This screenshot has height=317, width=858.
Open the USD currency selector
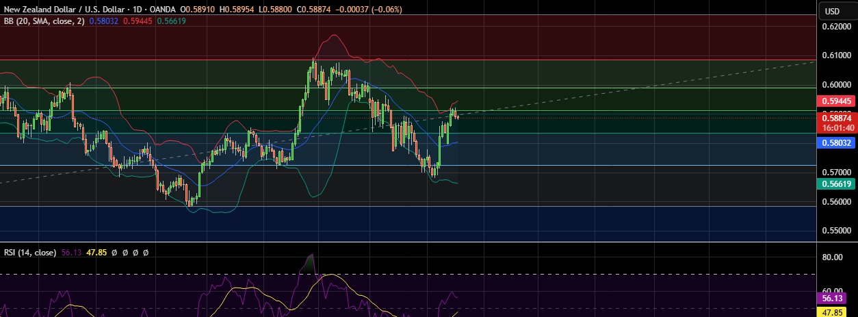click(x=832, y=11)
